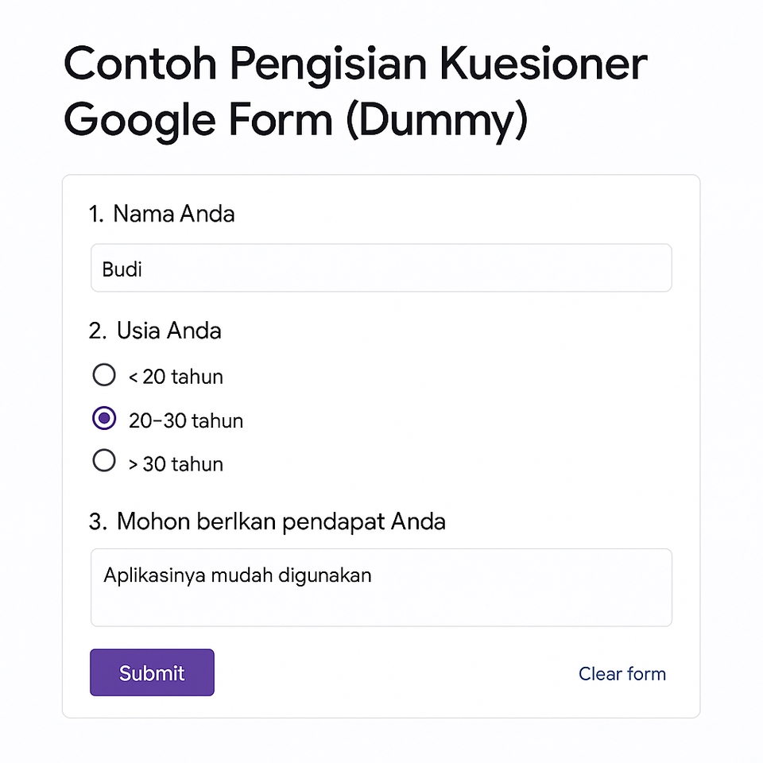Click the "< 20 tahun" option label text
763x763 pixels.
[176, 377]
